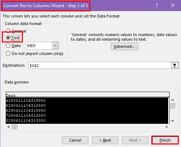
Task: Cancel the Text to Columns wizard
Action: pyautogui.click(x=75, y=140)
